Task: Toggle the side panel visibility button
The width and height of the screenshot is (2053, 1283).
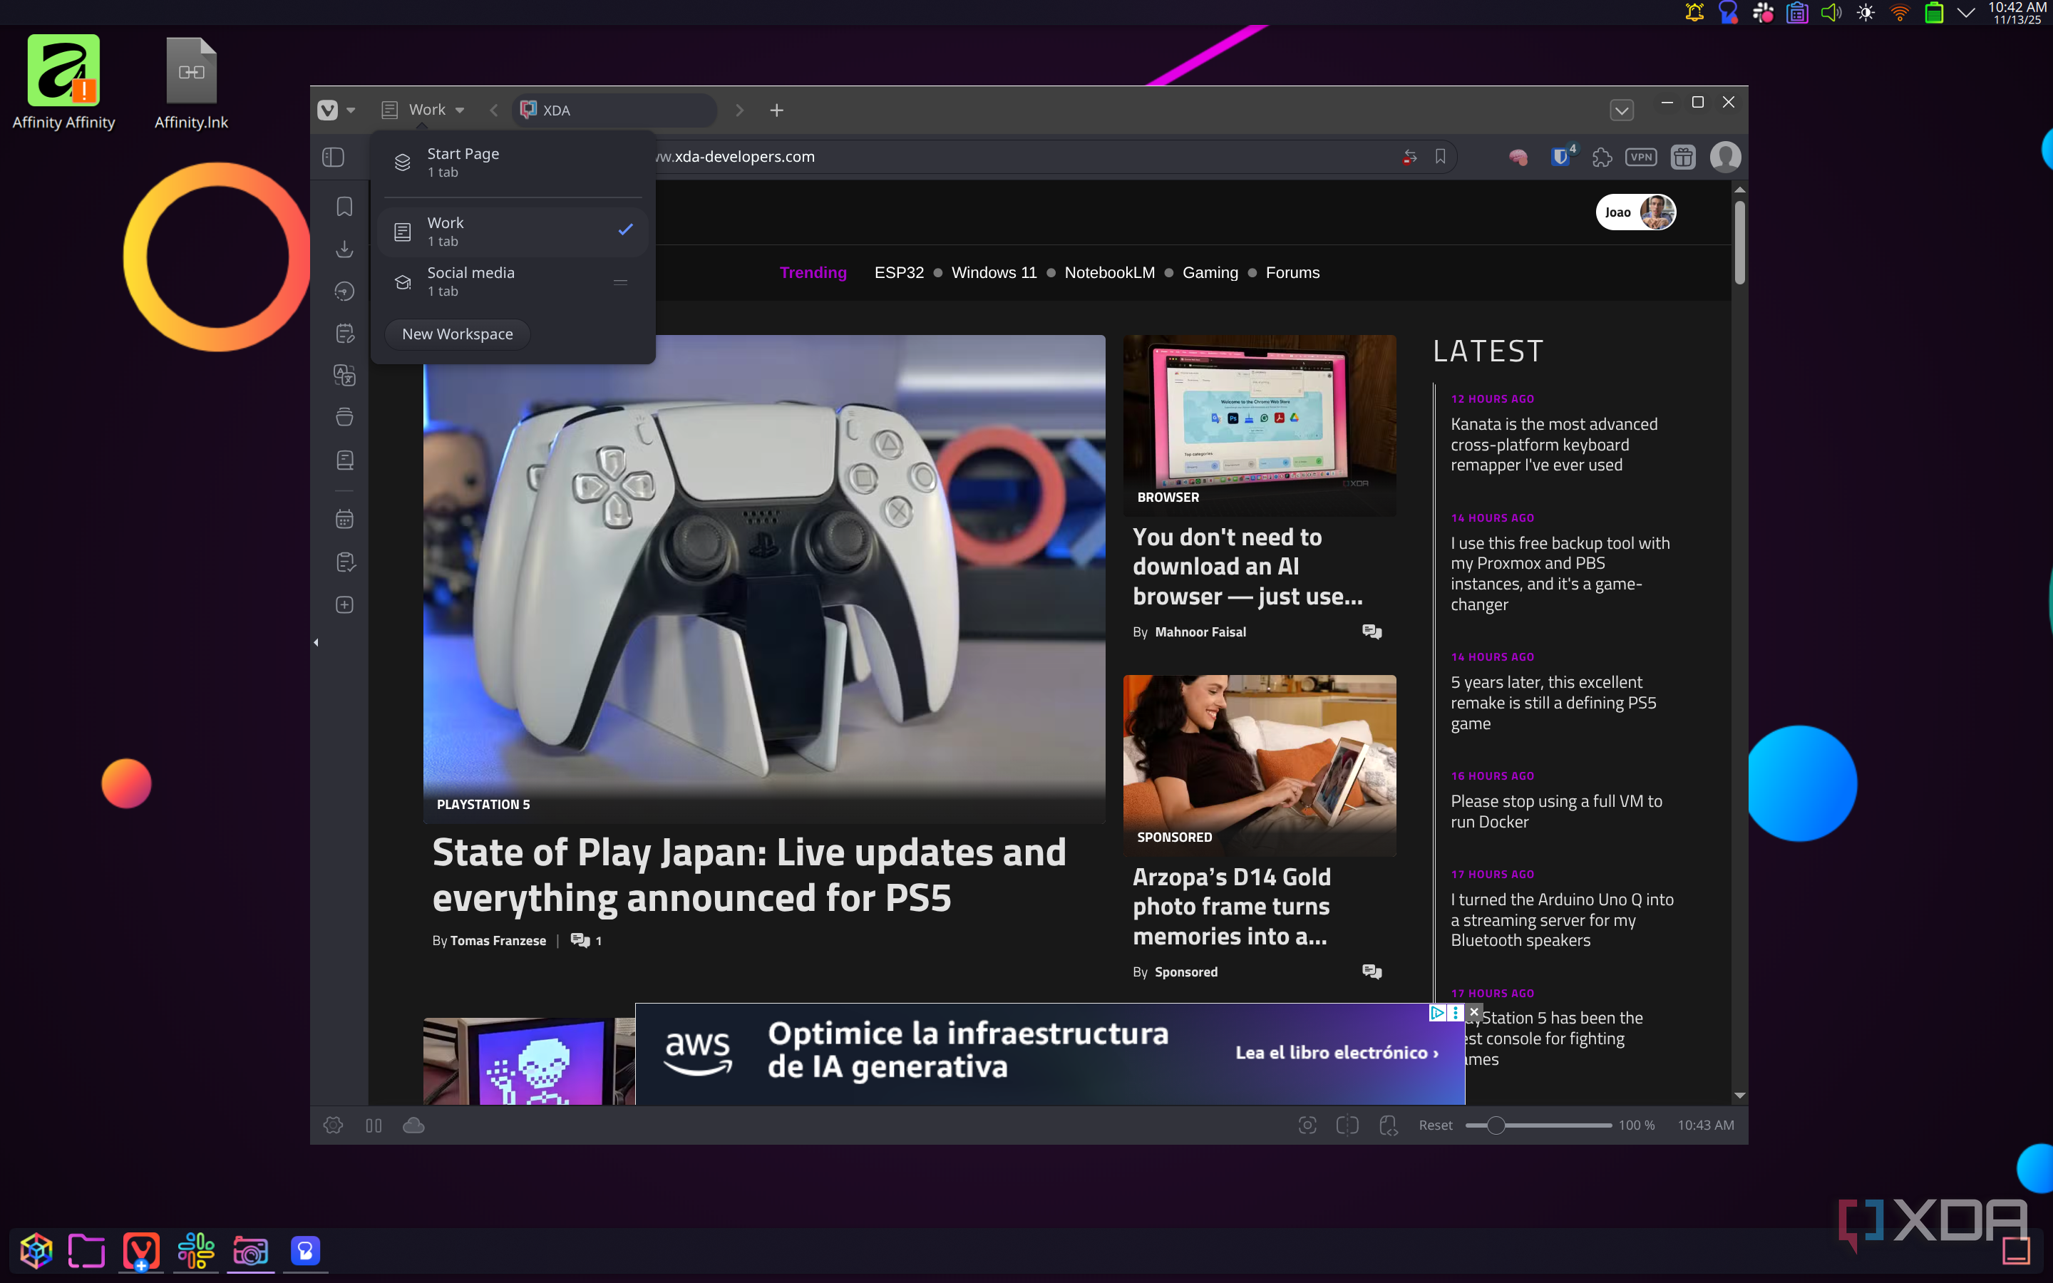Action: point(333,157)
